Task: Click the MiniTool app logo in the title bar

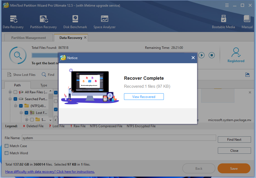Action: click(x=6, y=5)
